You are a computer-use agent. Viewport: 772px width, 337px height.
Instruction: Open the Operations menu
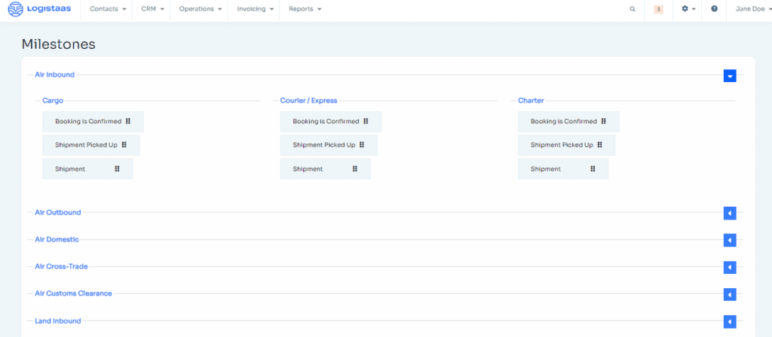pyautogui.click(x=201, y=9)
